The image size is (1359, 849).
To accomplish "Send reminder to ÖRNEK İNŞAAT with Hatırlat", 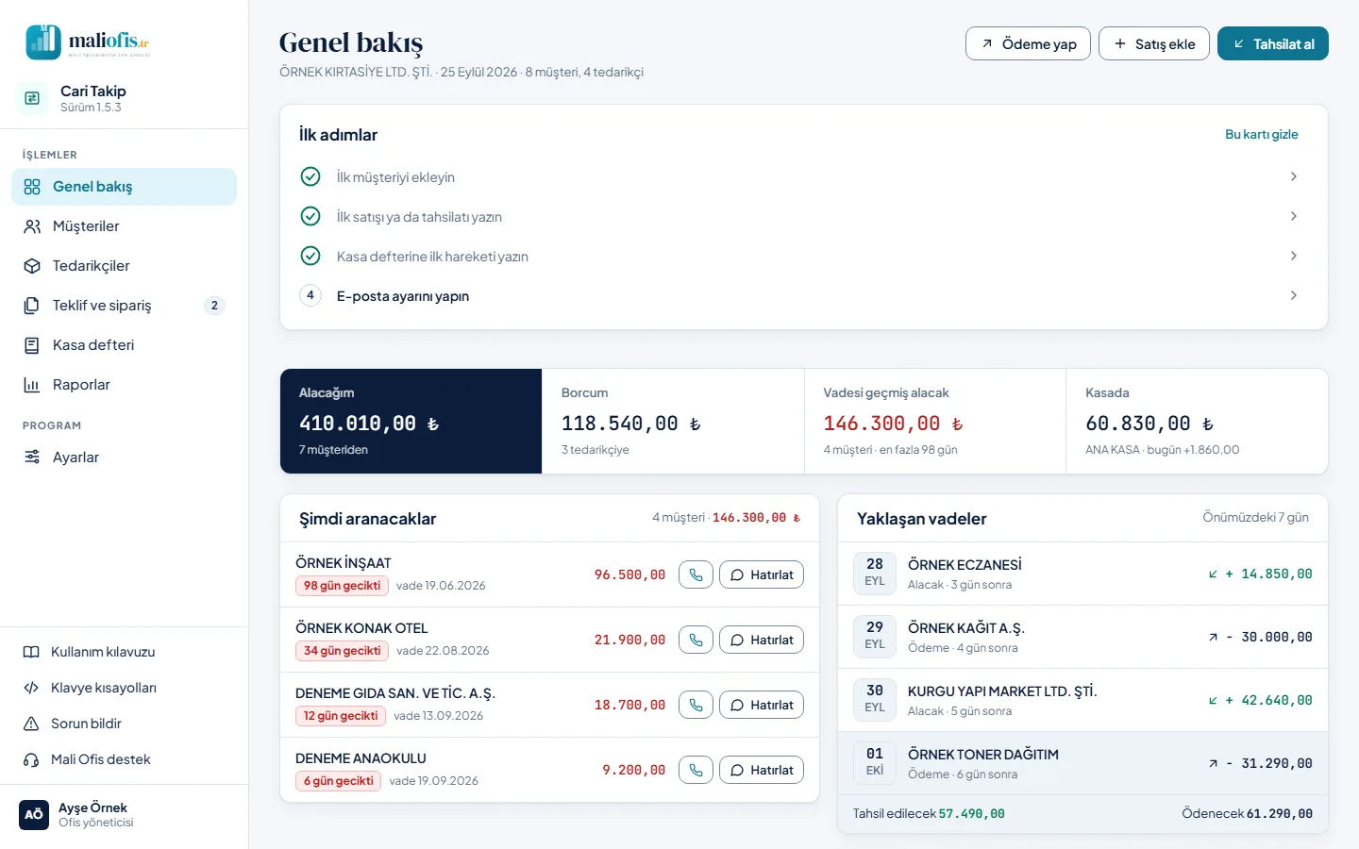I will [x=762, y=574].
